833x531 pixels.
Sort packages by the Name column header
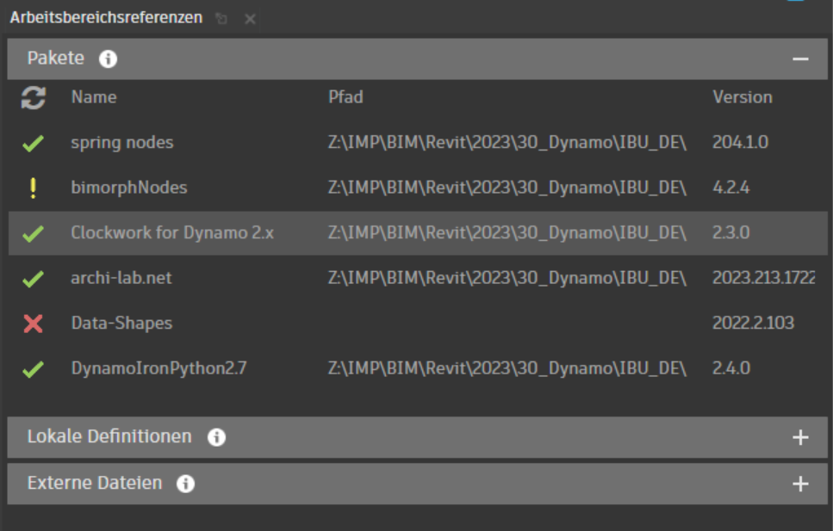click(93, 97)
